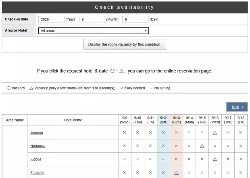Open the Furusato hotel link
Image resolution: width=250 pixels, height=178 pixels.
click(37, 173)
